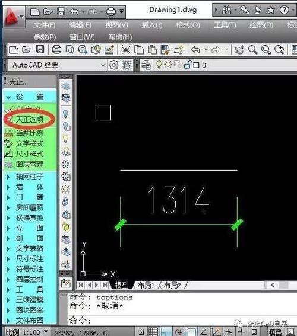Click the Plot printer icon in standard toolbar
The width and height of the screenshot is (297, 336).
click(56, 50)
